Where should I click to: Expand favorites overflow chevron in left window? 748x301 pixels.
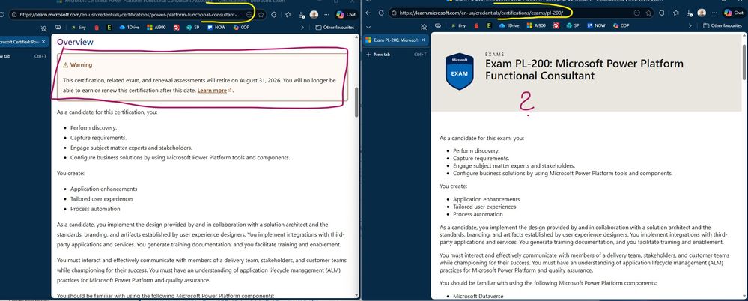[302, 27]
